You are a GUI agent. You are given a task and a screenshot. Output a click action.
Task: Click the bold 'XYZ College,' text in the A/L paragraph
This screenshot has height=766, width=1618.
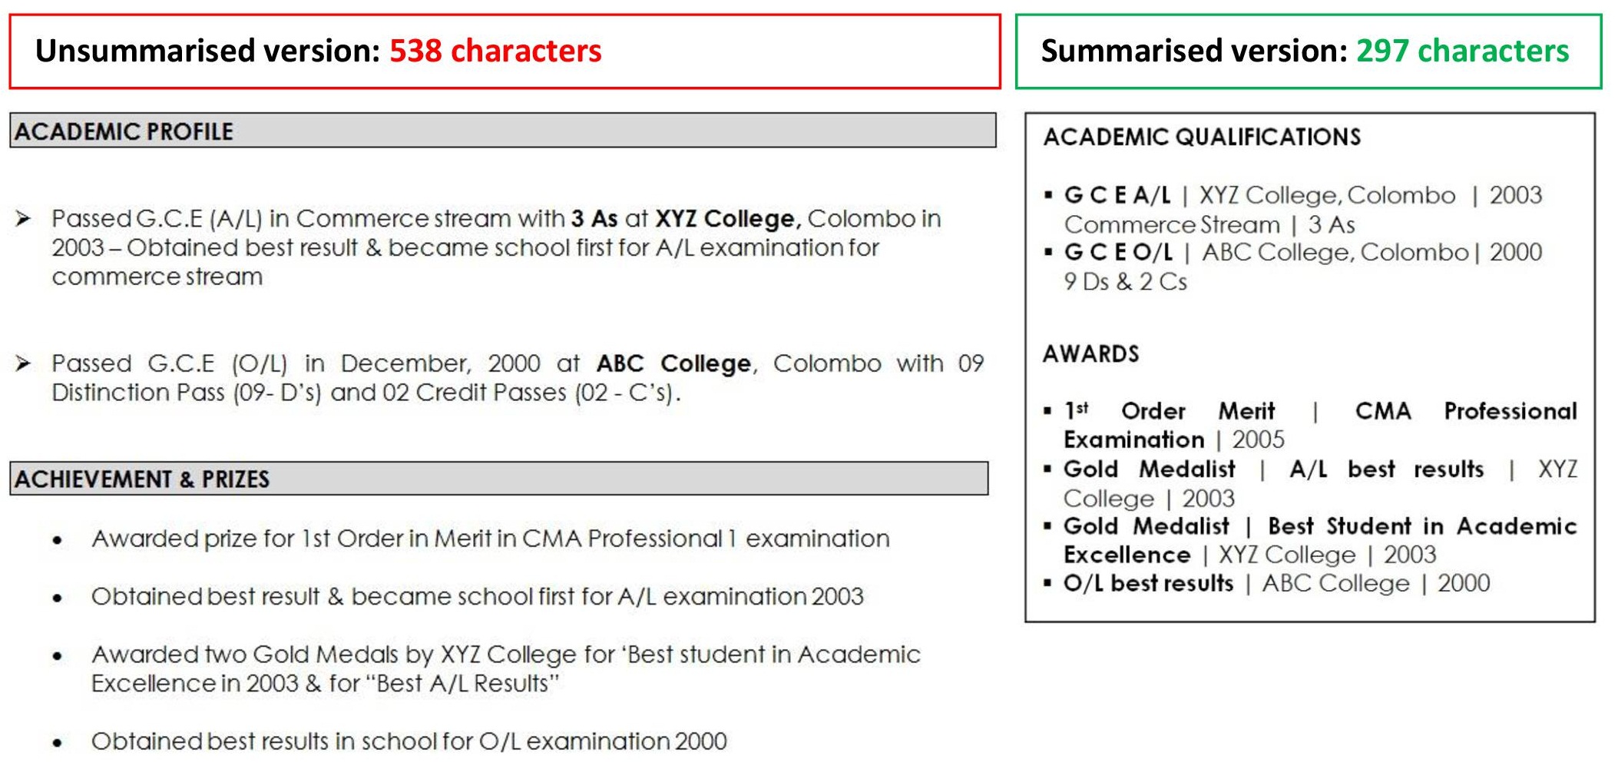[x=727, y=219]
